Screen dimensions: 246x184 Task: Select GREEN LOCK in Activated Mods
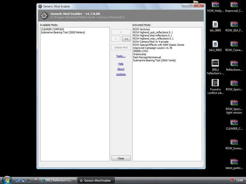pyautogui.click(x=141, y=51)
